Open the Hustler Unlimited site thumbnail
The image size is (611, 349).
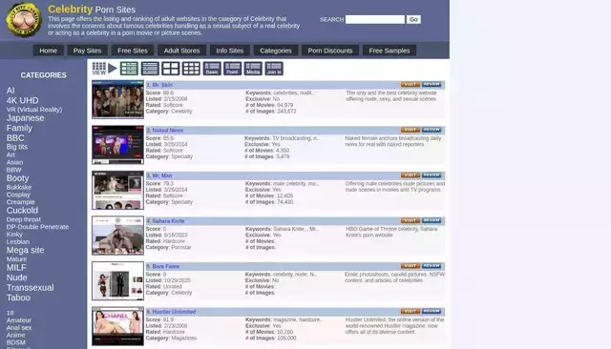tap(117, 326)
